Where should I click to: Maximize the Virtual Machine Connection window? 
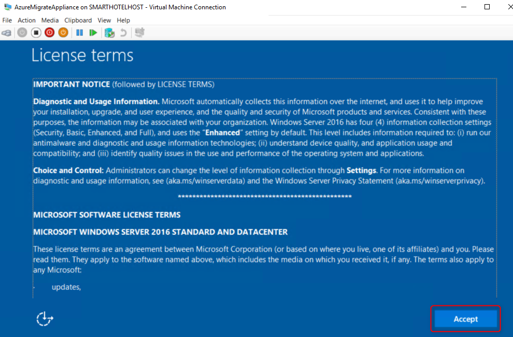[487, 7]
